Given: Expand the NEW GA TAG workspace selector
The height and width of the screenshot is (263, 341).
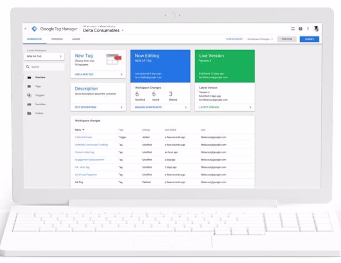Looking at the screenshot, I should coord(44,56).
